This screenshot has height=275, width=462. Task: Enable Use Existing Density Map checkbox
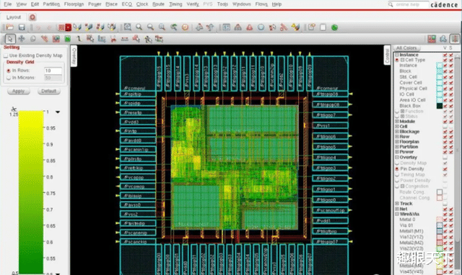point(6,55)
